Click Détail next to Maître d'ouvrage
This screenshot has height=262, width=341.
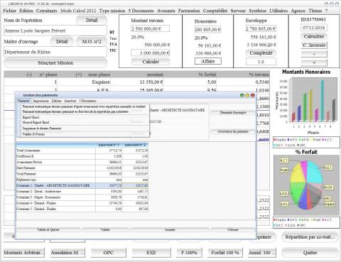coord(62,42)
